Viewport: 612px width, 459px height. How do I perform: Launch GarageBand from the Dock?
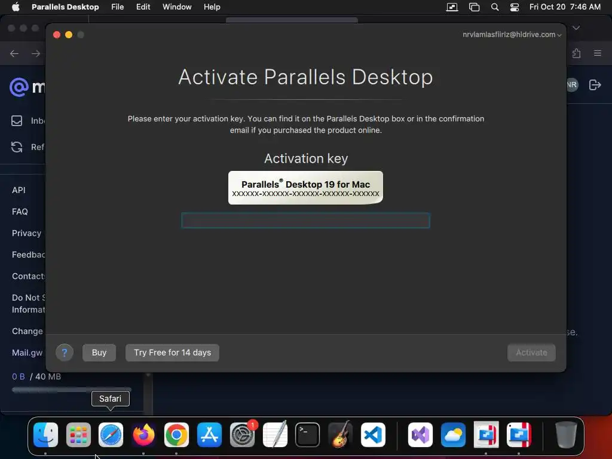point(340,434)
